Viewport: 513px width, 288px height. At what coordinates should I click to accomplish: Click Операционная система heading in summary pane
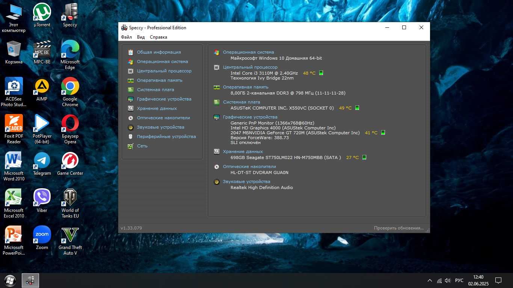(248, 52)
